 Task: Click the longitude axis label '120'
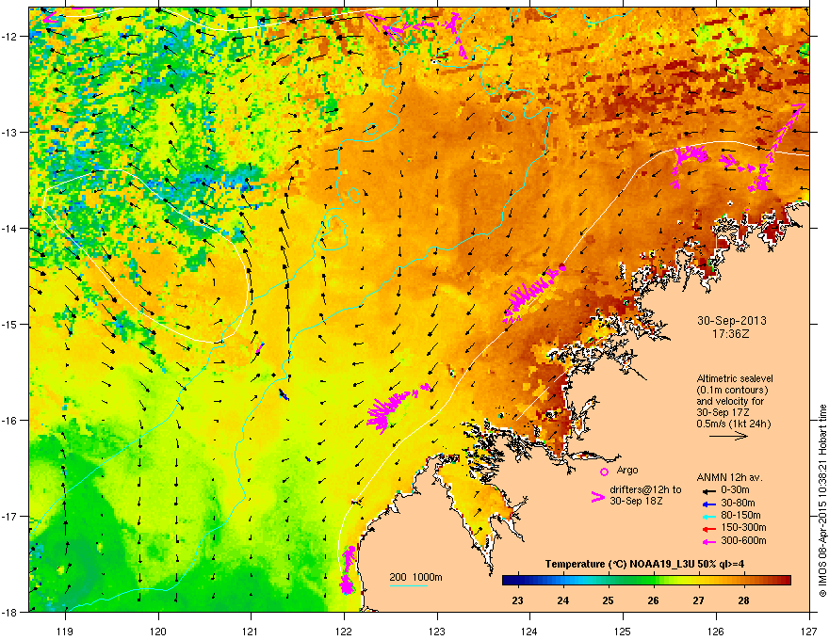click(158, 631)
